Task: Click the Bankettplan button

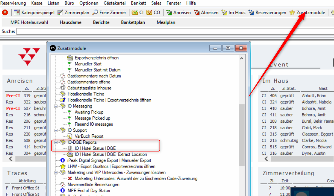Action: (x=133, y=22)
